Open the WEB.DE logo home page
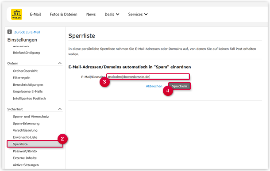This screenshot has height=171, width=270. coord(16,14)
